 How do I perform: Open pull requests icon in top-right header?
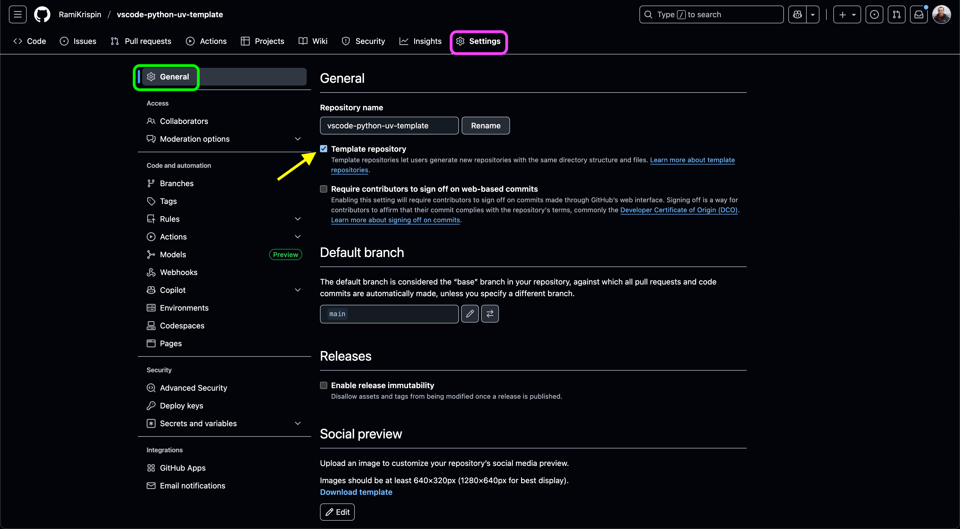click(x=896, y=14)
